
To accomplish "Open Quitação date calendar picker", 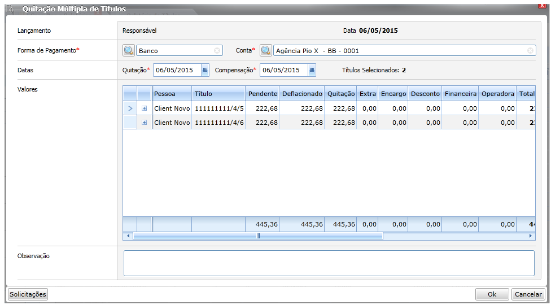I will tap(205, 70).
